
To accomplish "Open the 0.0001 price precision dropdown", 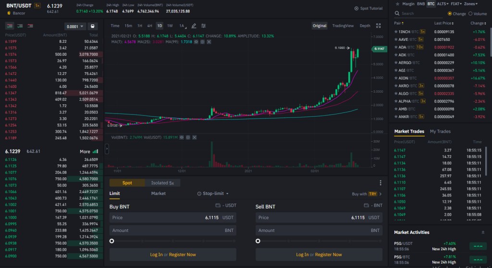I will click(75, 26).
